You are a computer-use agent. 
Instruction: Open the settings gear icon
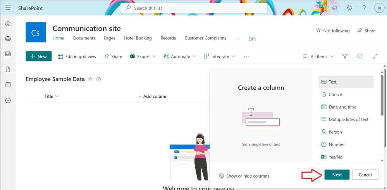click(x=349, y=8)
